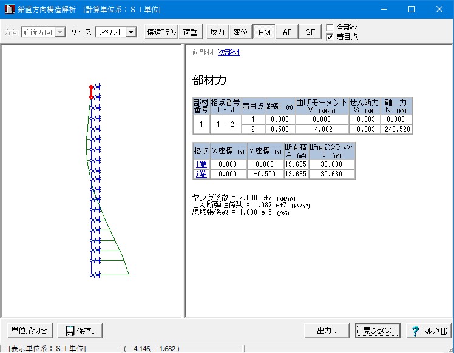The height and width of the screenshot is (353, 454).
Task: Click the question mark help icon
Action: tap(415, 331)
